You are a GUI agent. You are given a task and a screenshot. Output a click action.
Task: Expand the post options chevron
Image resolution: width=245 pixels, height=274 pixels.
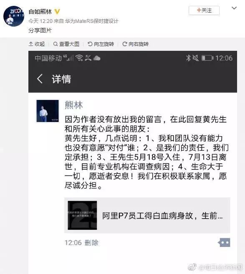(234, 8)
